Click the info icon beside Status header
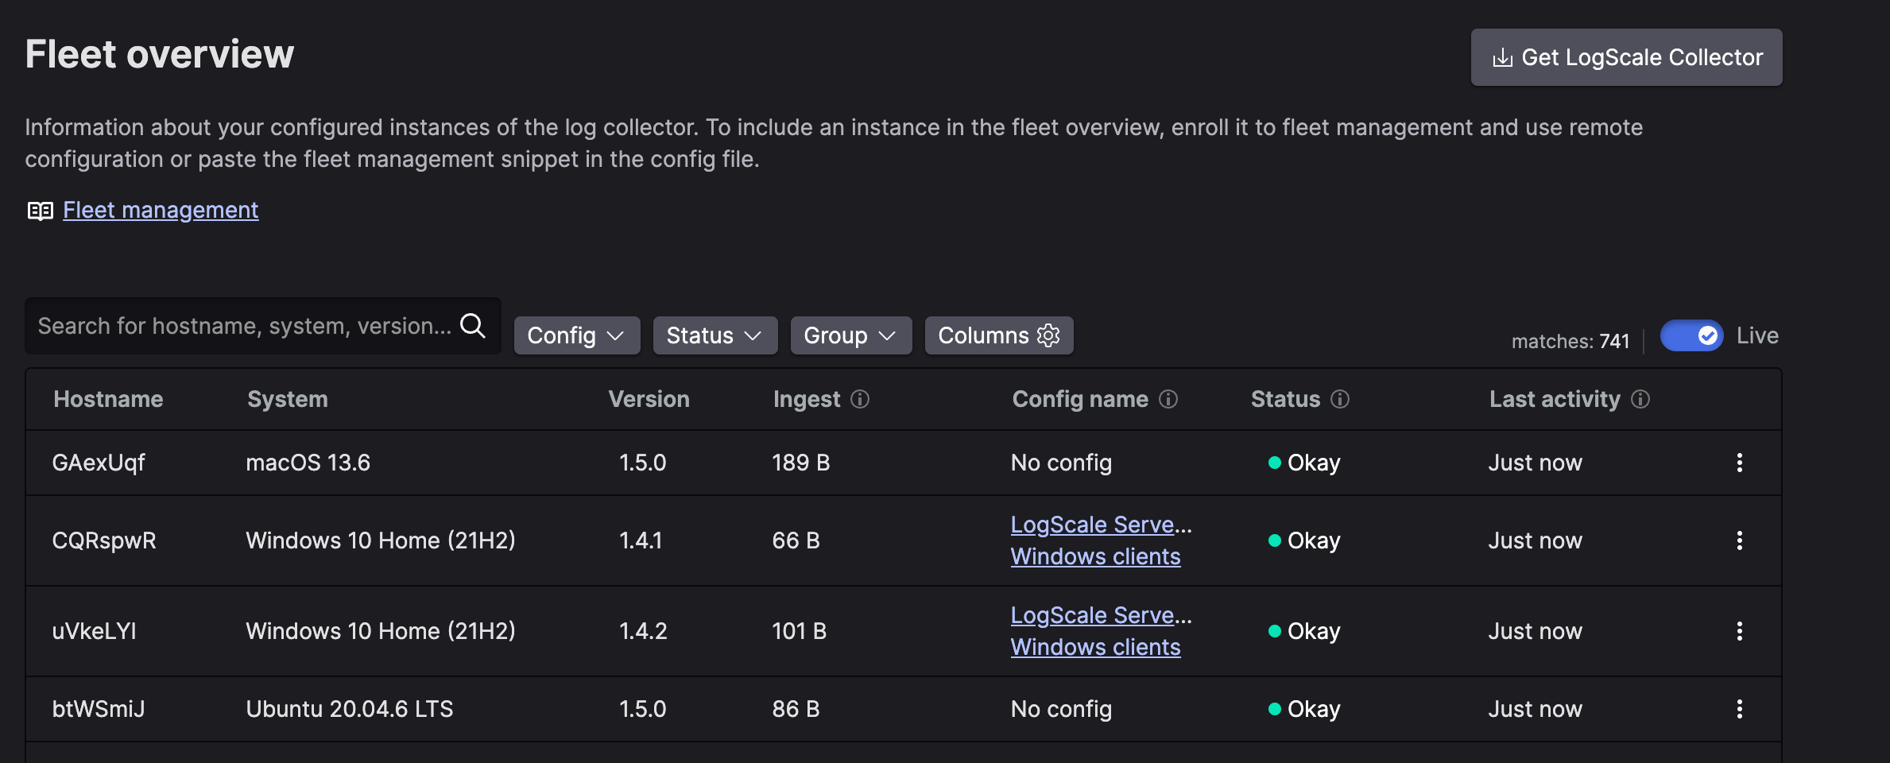This screenshot has height=763, width=1890. [x=1339, y=400]
